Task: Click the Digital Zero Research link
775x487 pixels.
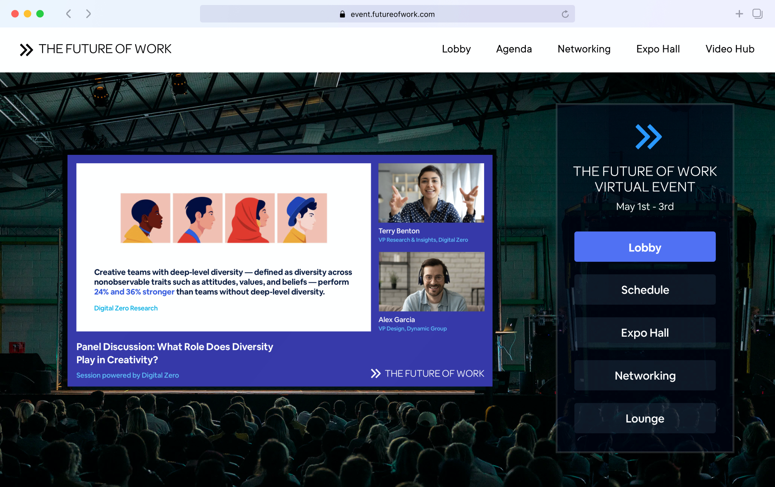Action: [126, 308]
